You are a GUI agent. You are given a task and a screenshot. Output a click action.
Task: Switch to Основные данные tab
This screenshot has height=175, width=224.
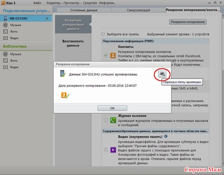click(84, 10)
